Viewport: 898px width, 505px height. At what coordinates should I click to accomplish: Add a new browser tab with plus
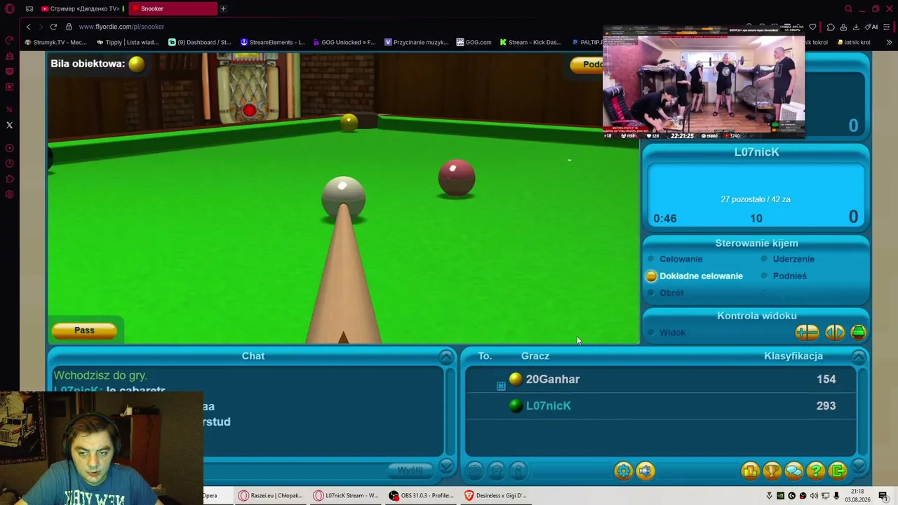(x=223, y=8)
